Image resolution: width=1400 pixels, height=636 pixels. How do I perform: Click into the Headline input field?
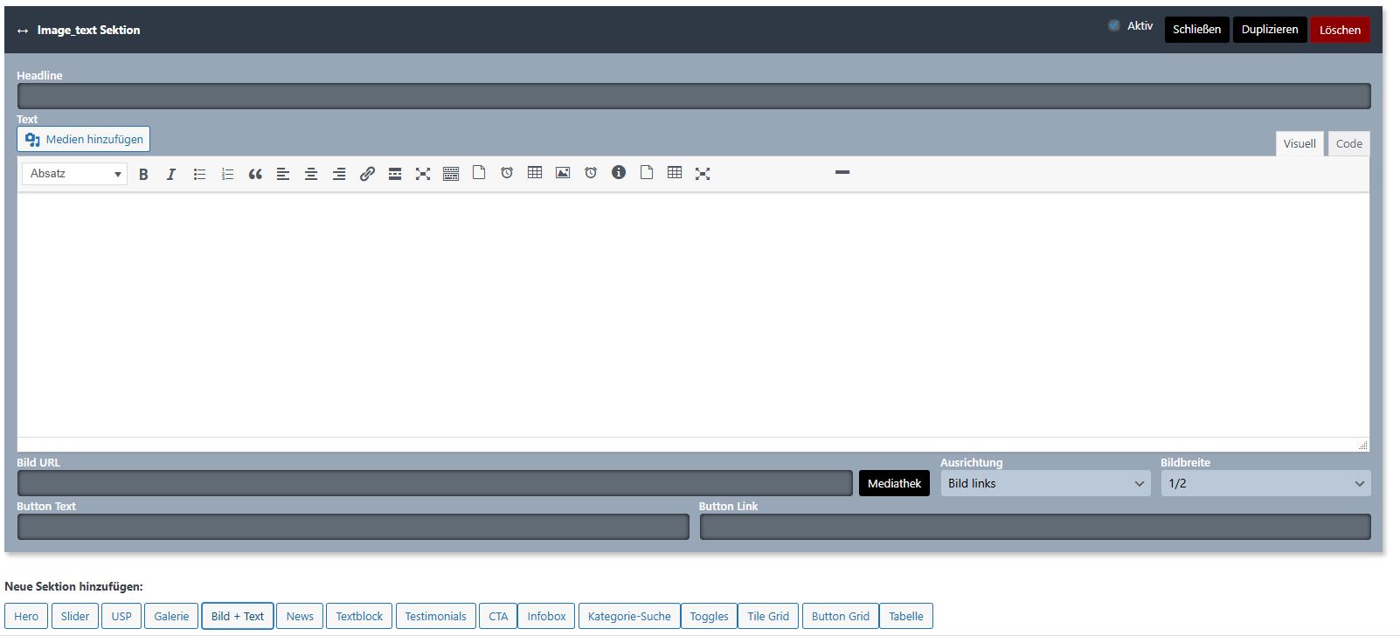[x=693, y=96]
